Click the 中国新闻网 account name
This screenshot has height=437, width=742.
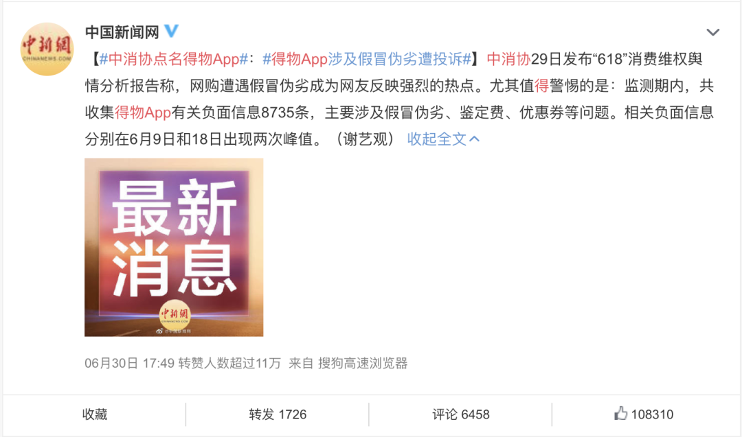(x=122, y=32)
